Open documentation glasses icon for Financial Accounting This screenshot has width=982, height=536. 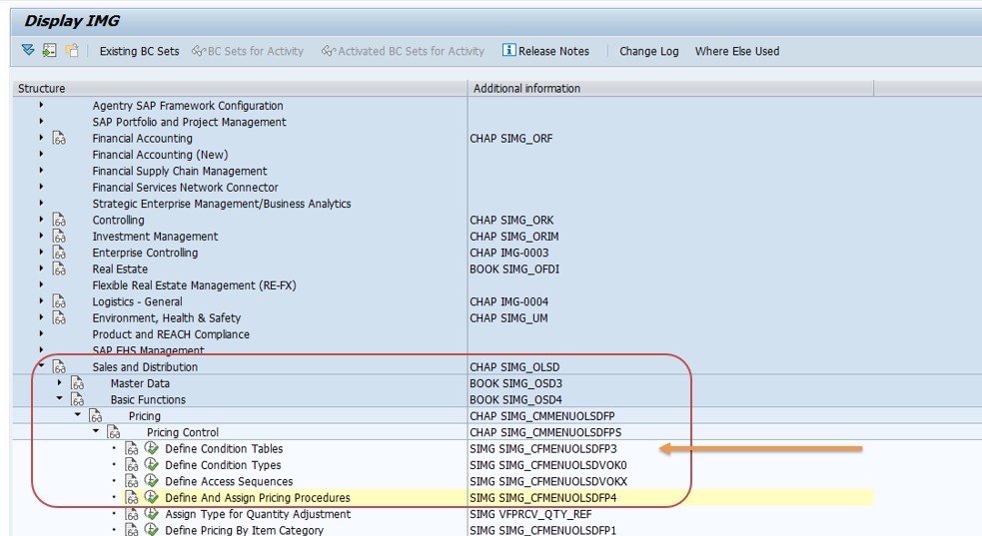(60, 139)
